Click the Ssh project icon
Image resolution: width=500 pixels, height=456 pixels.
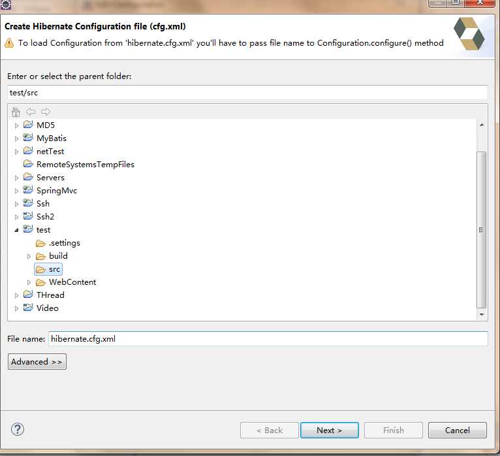coord(28,203)
